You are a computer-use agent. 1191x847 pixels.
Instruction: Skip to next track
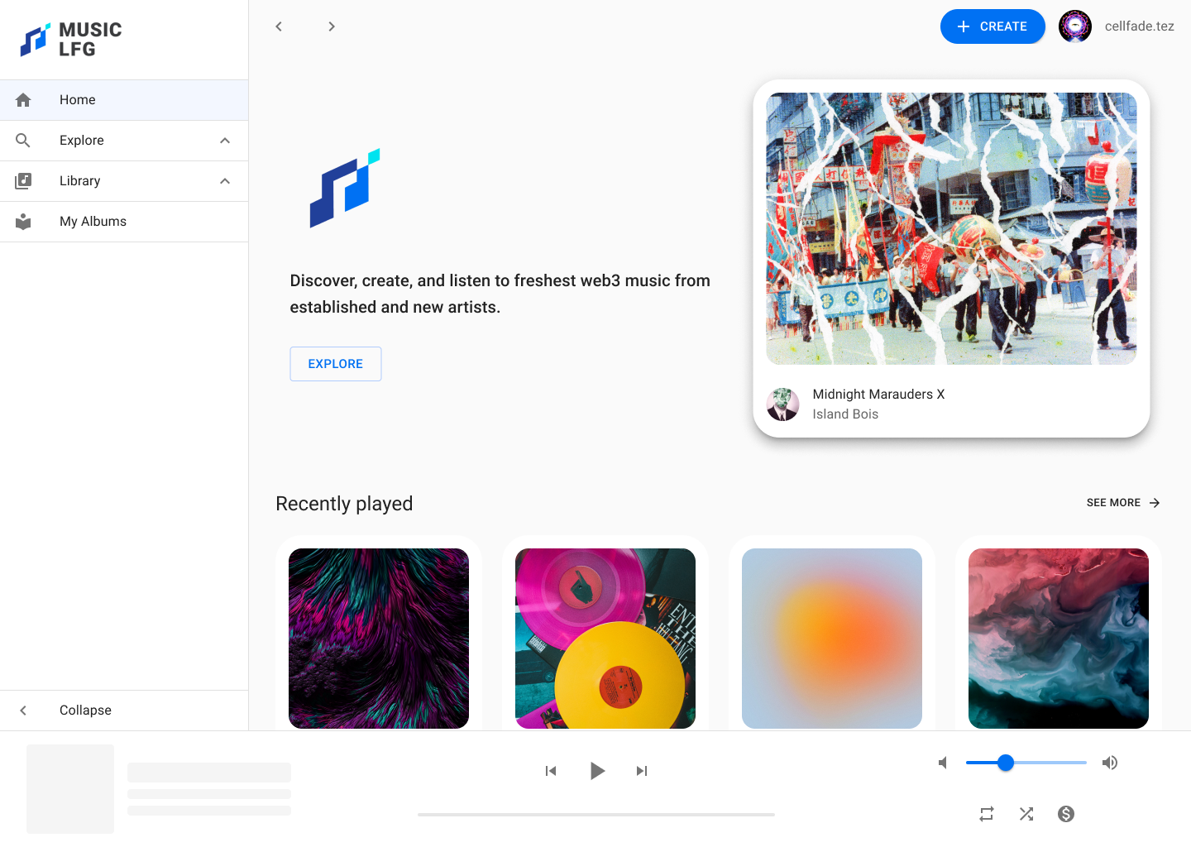click(x=642, y=771)
